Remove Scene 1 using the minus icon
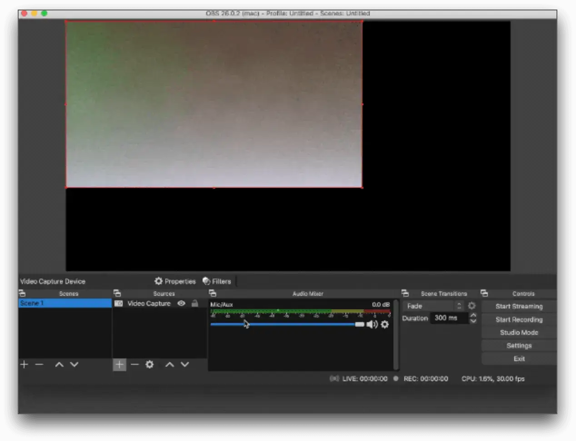Screen dimensions: 576x441 [x=40, y=364]
